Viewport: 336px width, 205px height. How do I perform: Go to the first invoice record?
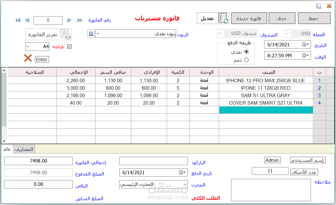(18, 20)
